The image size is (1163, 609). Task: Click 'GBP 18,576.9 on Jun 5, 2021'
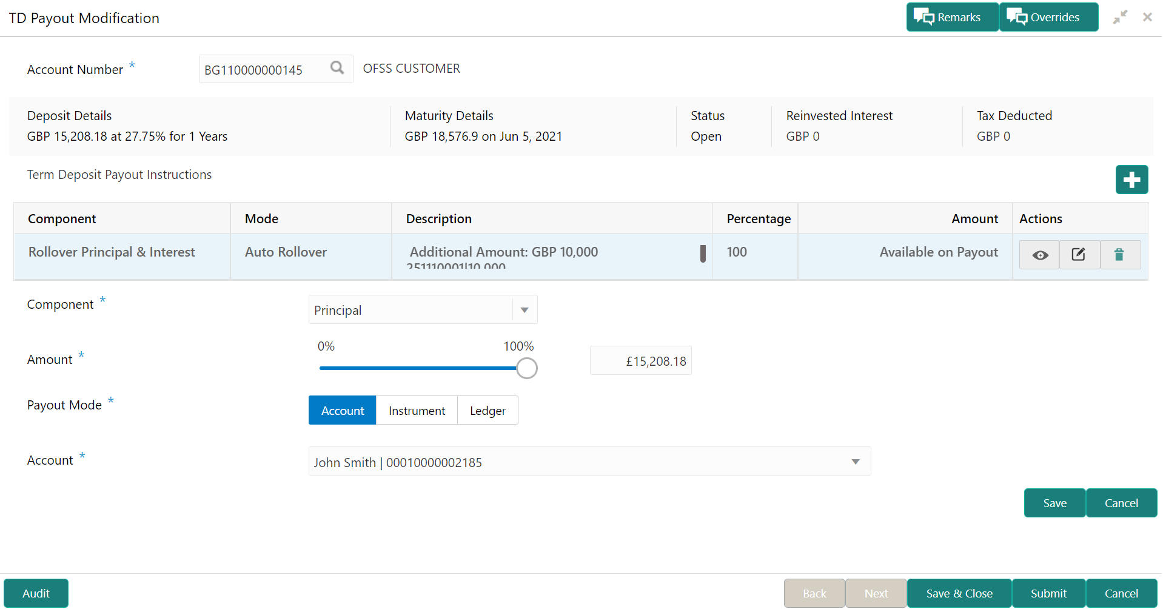483,136
